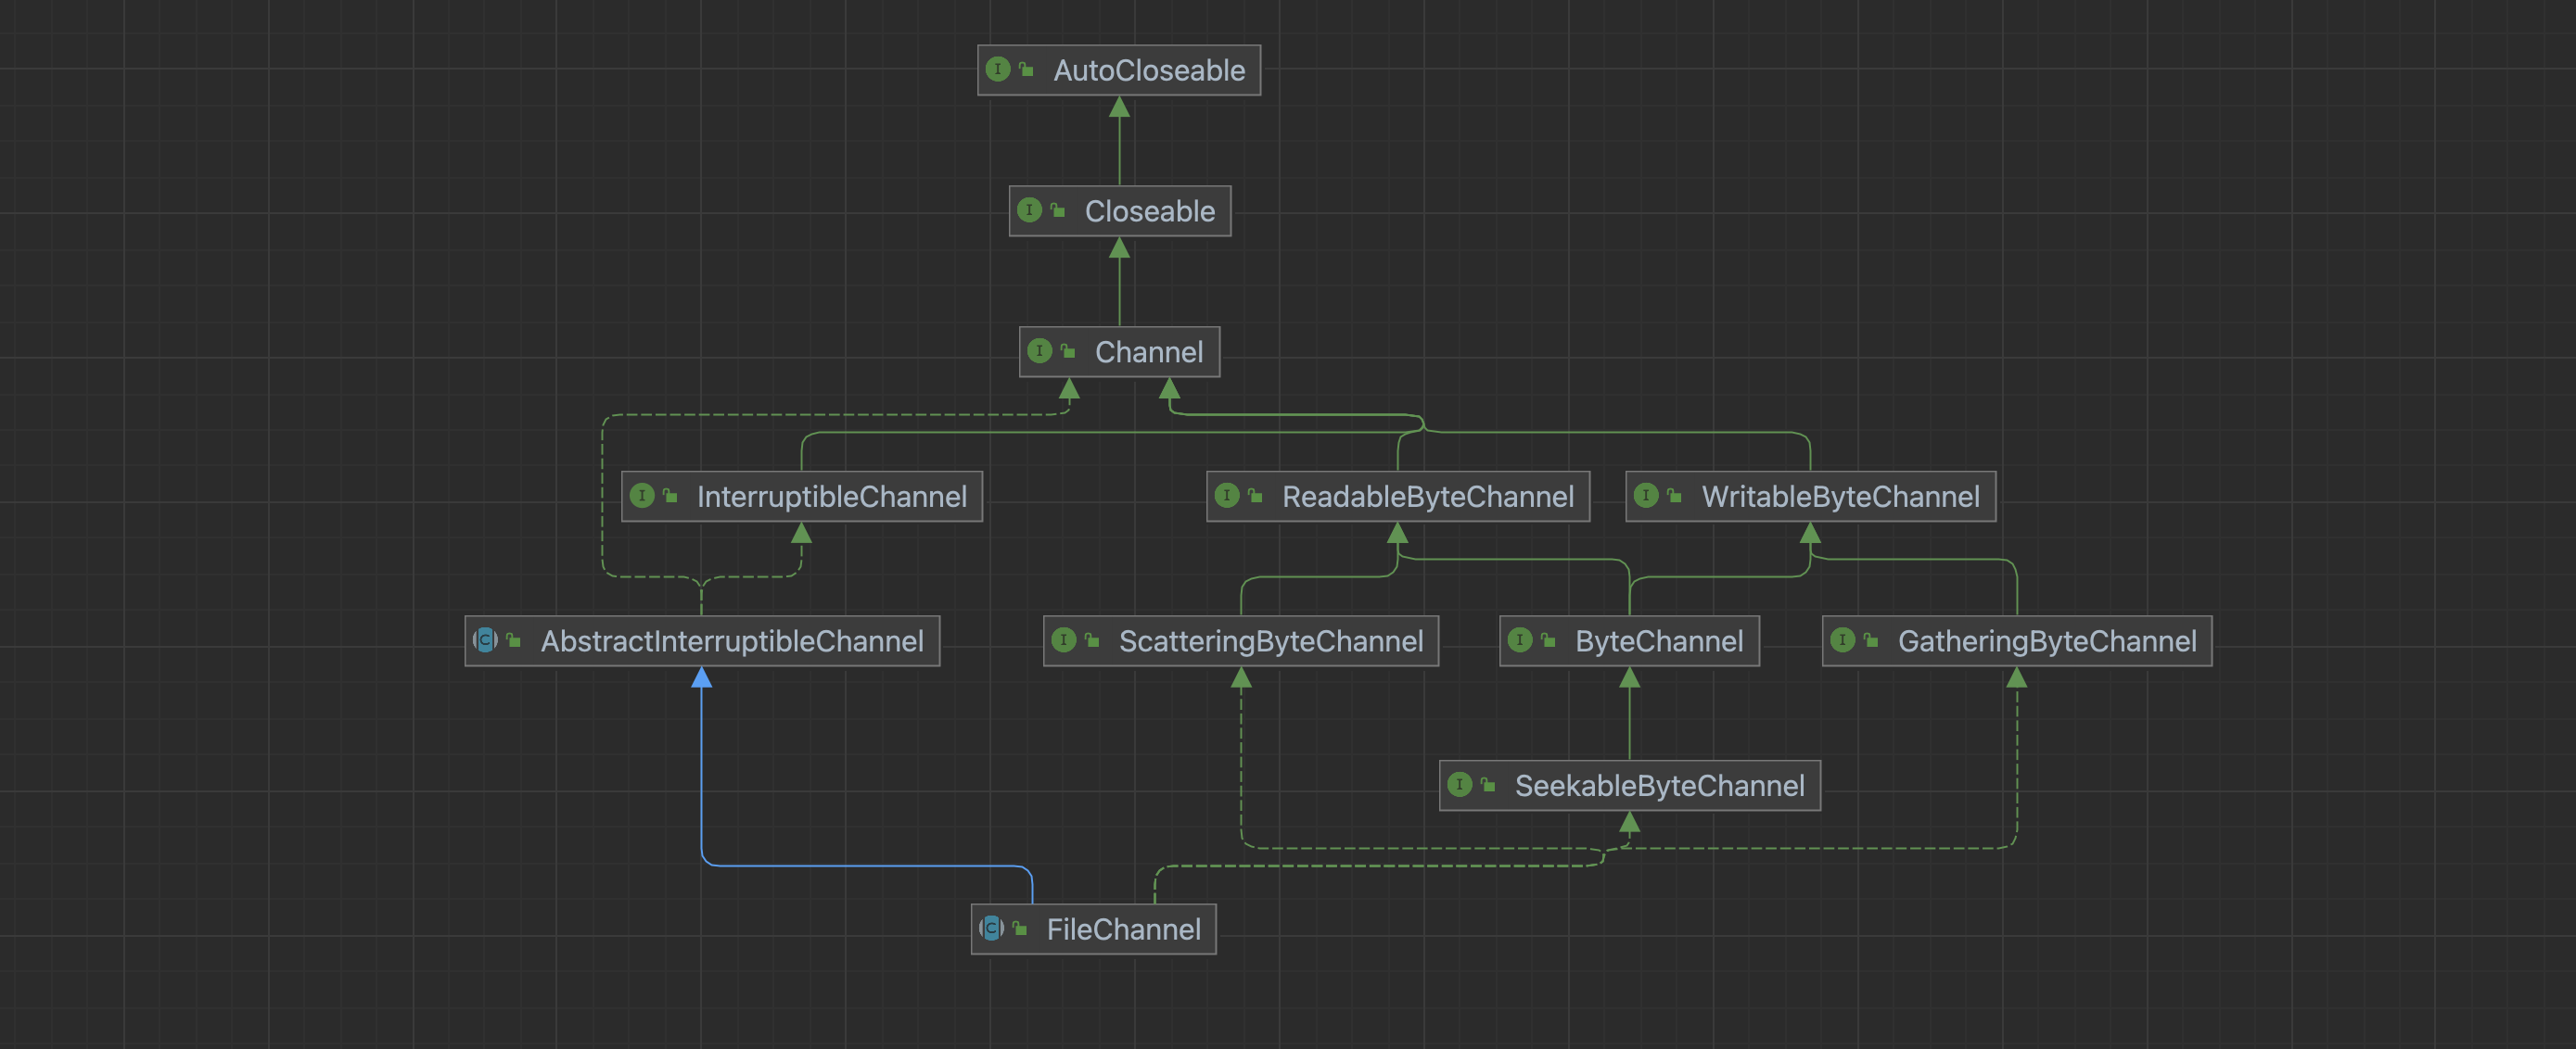
Task: Click the visibility lock icon on AutoCloseable
Action: point(1026,69)
